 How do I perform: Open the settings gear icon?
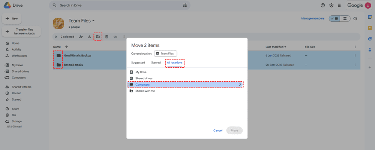pos(331,5)
